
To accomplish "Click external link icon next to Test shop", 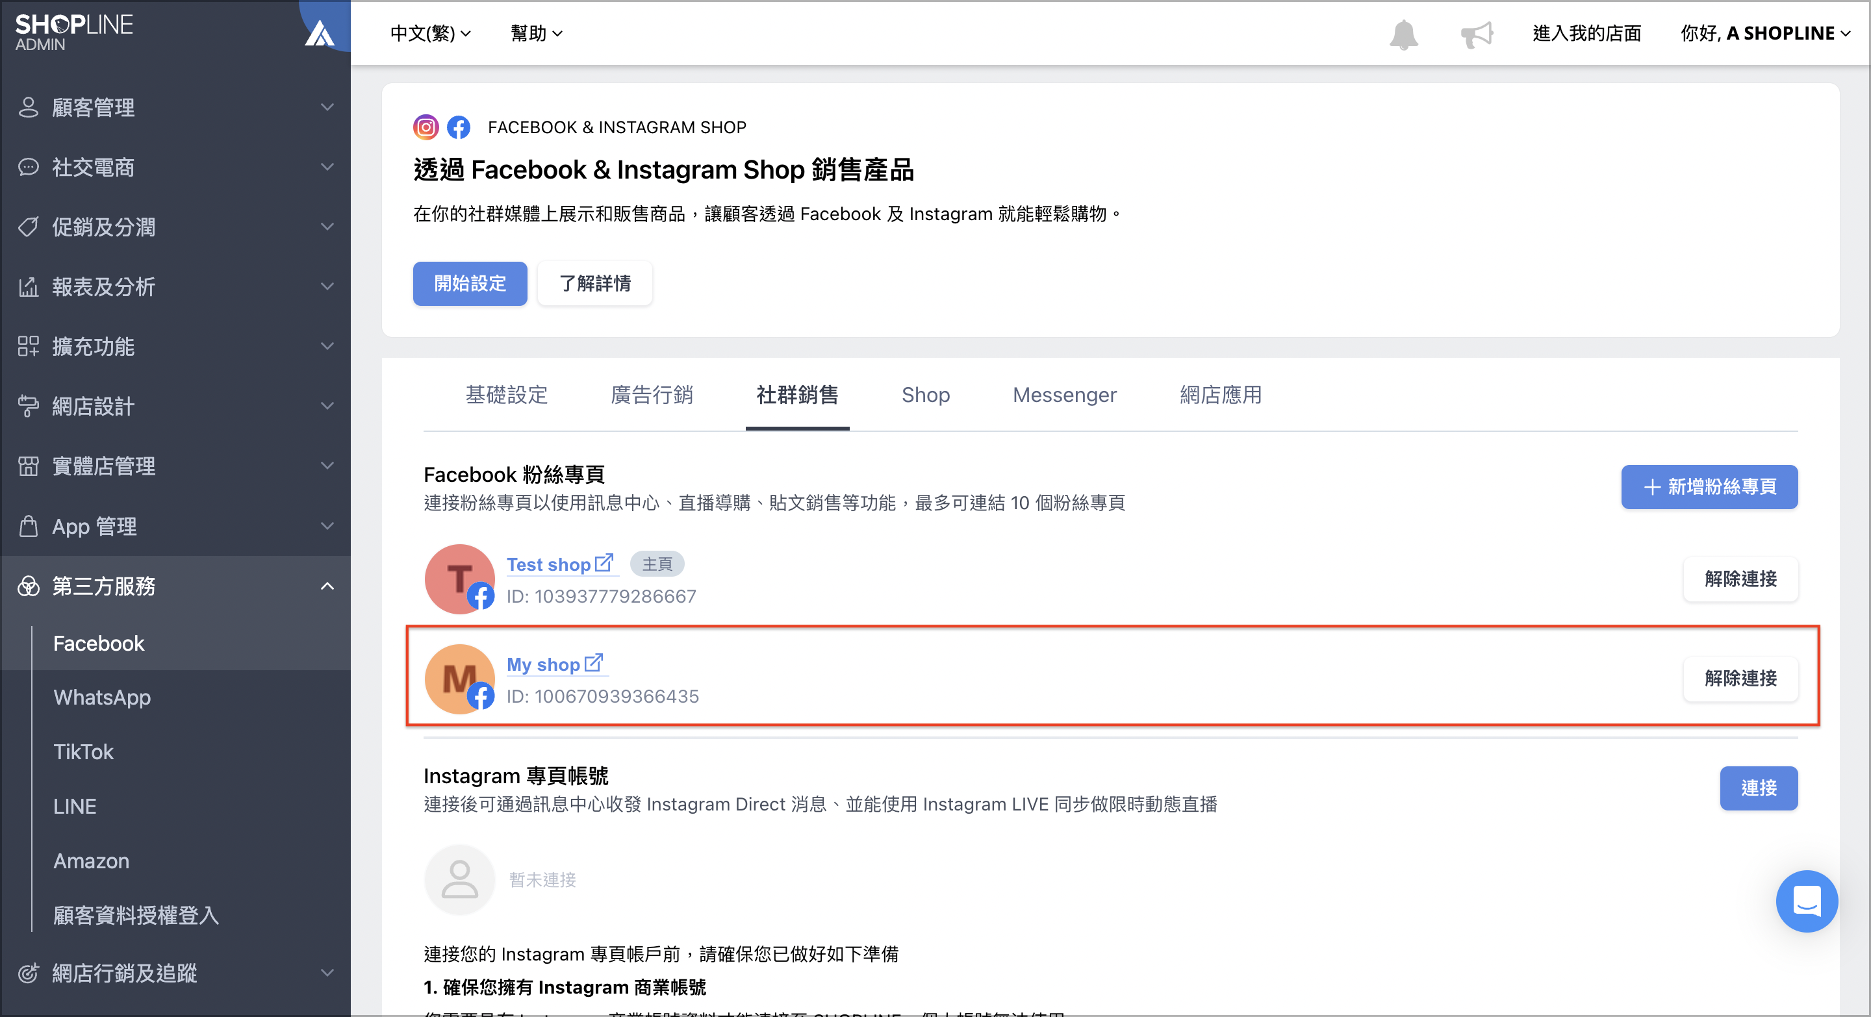I will 604,562.
